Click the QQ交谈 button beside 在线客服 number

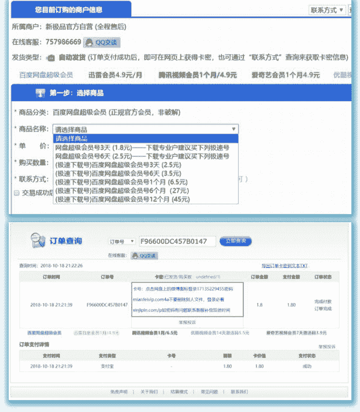click(x=101, y=42)
